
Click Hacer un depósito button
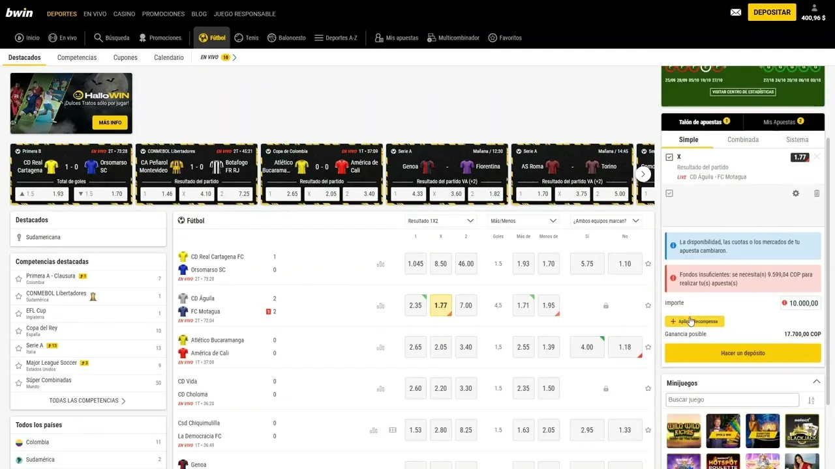pyautogui.click(x=743, y=353)
